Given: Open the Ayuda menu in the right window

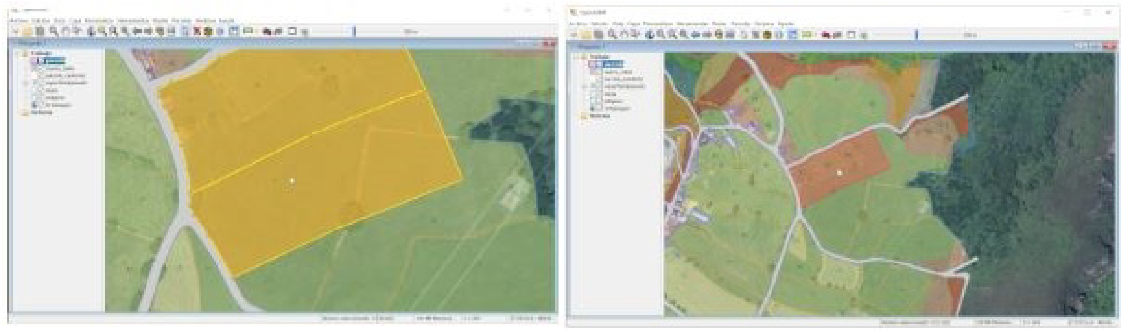Looking at the screenshot, I should tap(786, 24).
